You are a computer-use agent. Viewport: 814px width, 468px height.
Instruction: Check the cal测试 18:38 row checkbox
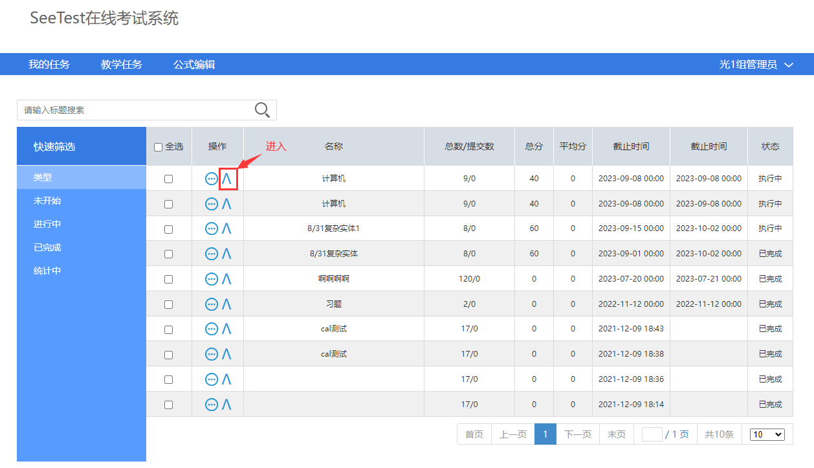pyautogui.click(x=169, y=355)
